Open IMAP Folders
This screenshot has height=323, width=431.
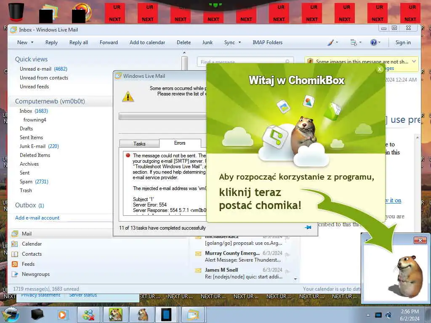267,42
